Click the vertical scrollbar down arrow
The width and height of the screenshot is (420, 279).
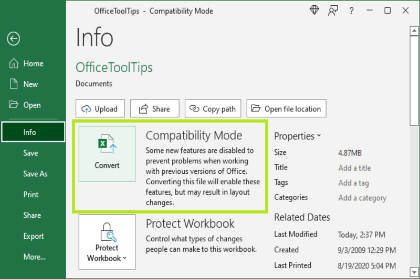413,271
